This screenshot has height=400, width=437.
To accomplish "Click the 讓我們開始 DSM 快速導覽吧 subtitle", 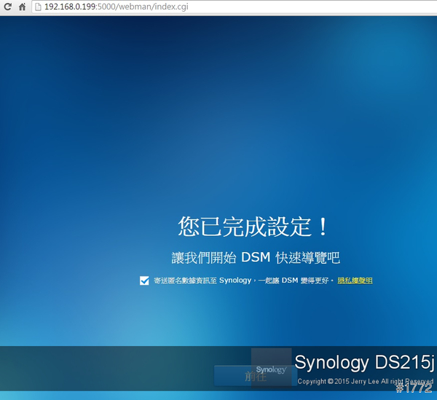I will [x=256, y=257].
